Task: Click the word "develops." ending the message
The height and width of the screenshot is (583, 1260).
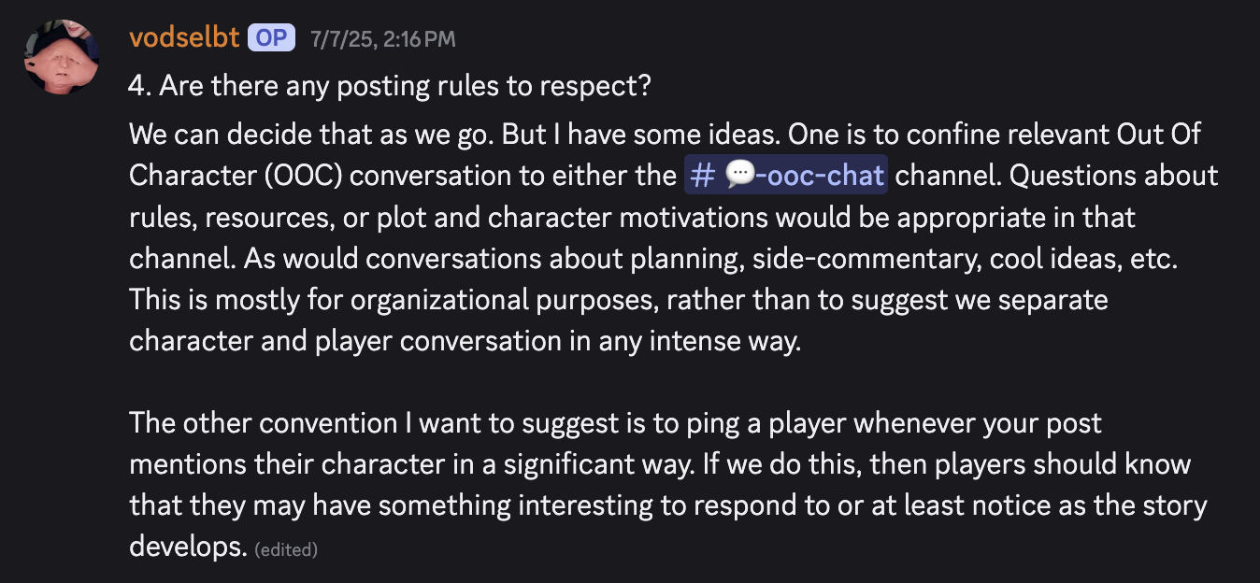Action: [x=187, y=547]
